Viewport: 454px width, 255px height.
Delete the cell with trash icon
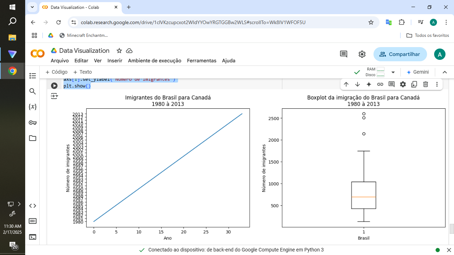point(426,84)
